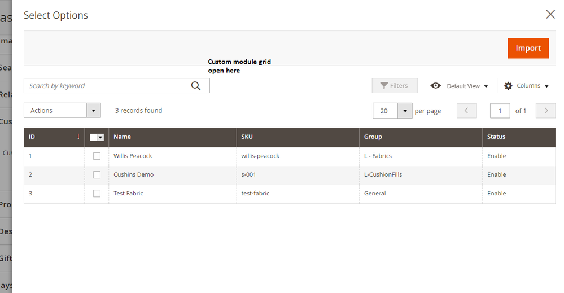Tick the checkbox for Willis Peacock
Image resolution: width=564 pixels, height=293 pixels.
[x=97, y=156]
